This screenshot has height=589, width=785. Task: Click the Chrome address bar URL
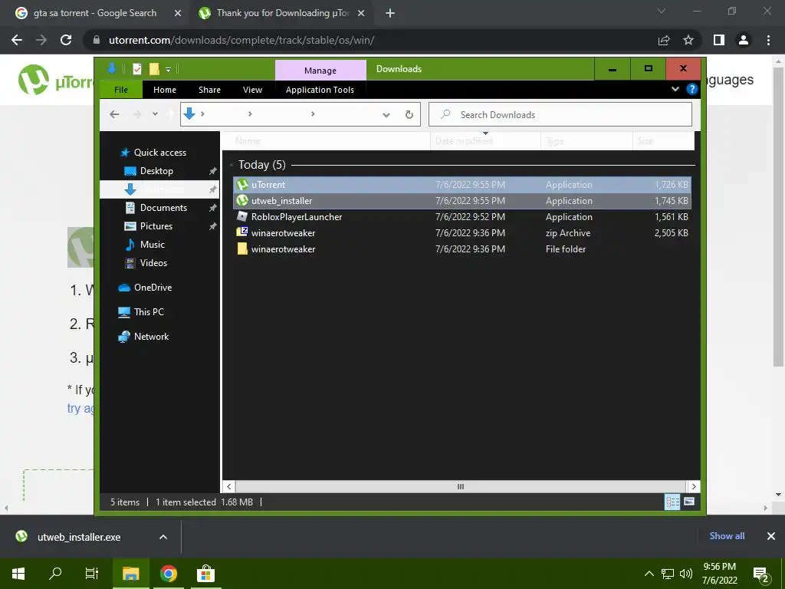(241, 40)
